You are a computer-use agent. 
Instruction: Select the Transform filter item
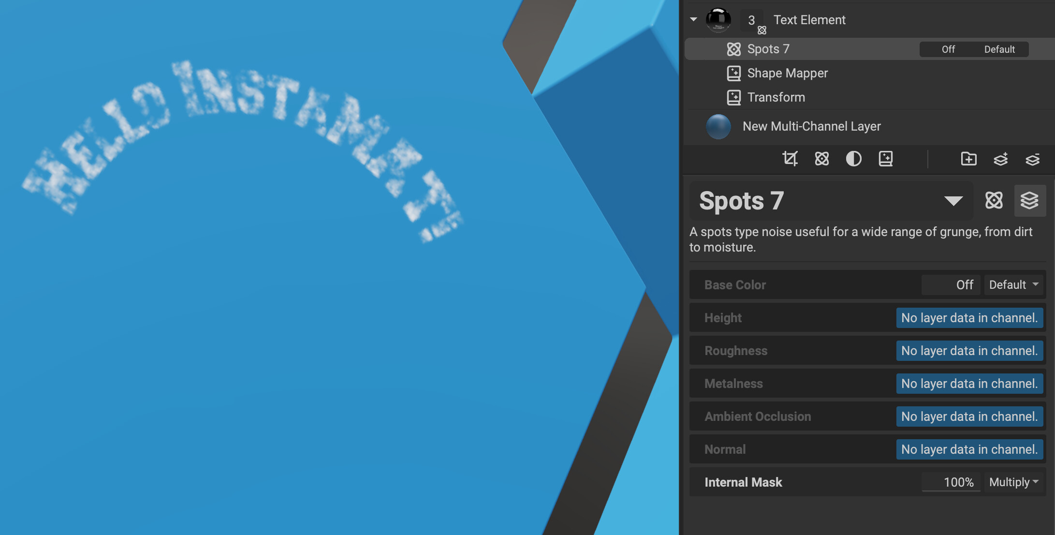[x=776, y=97]
